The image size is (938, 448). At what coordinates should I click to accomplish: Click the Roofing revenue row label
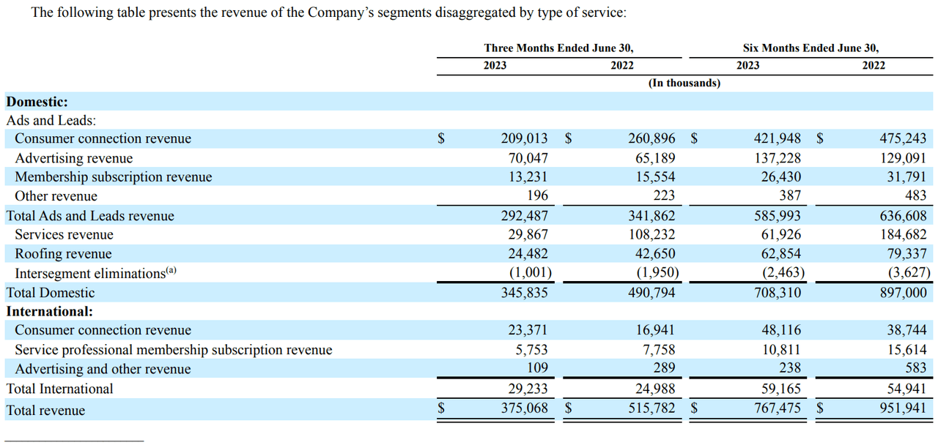pyautogui.click(x=63, y=254)
